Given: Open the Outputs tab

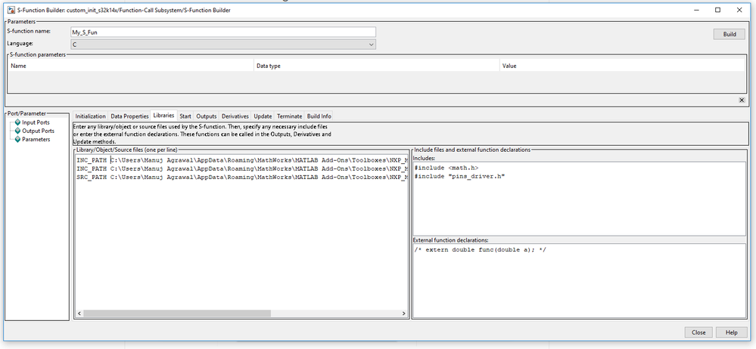Looking at the screenshot, I should point(207,116).
